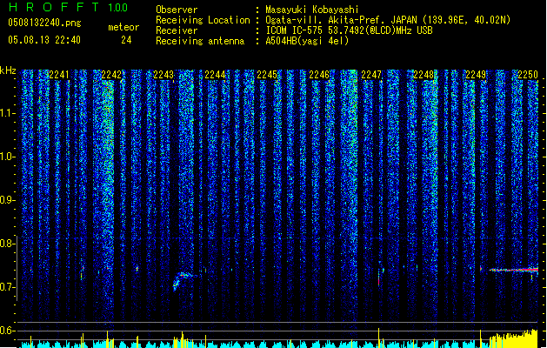The width and height of the screenshot is (547, 348).
Task: Click the 'Observer' field label
Action: coord(177,10)
